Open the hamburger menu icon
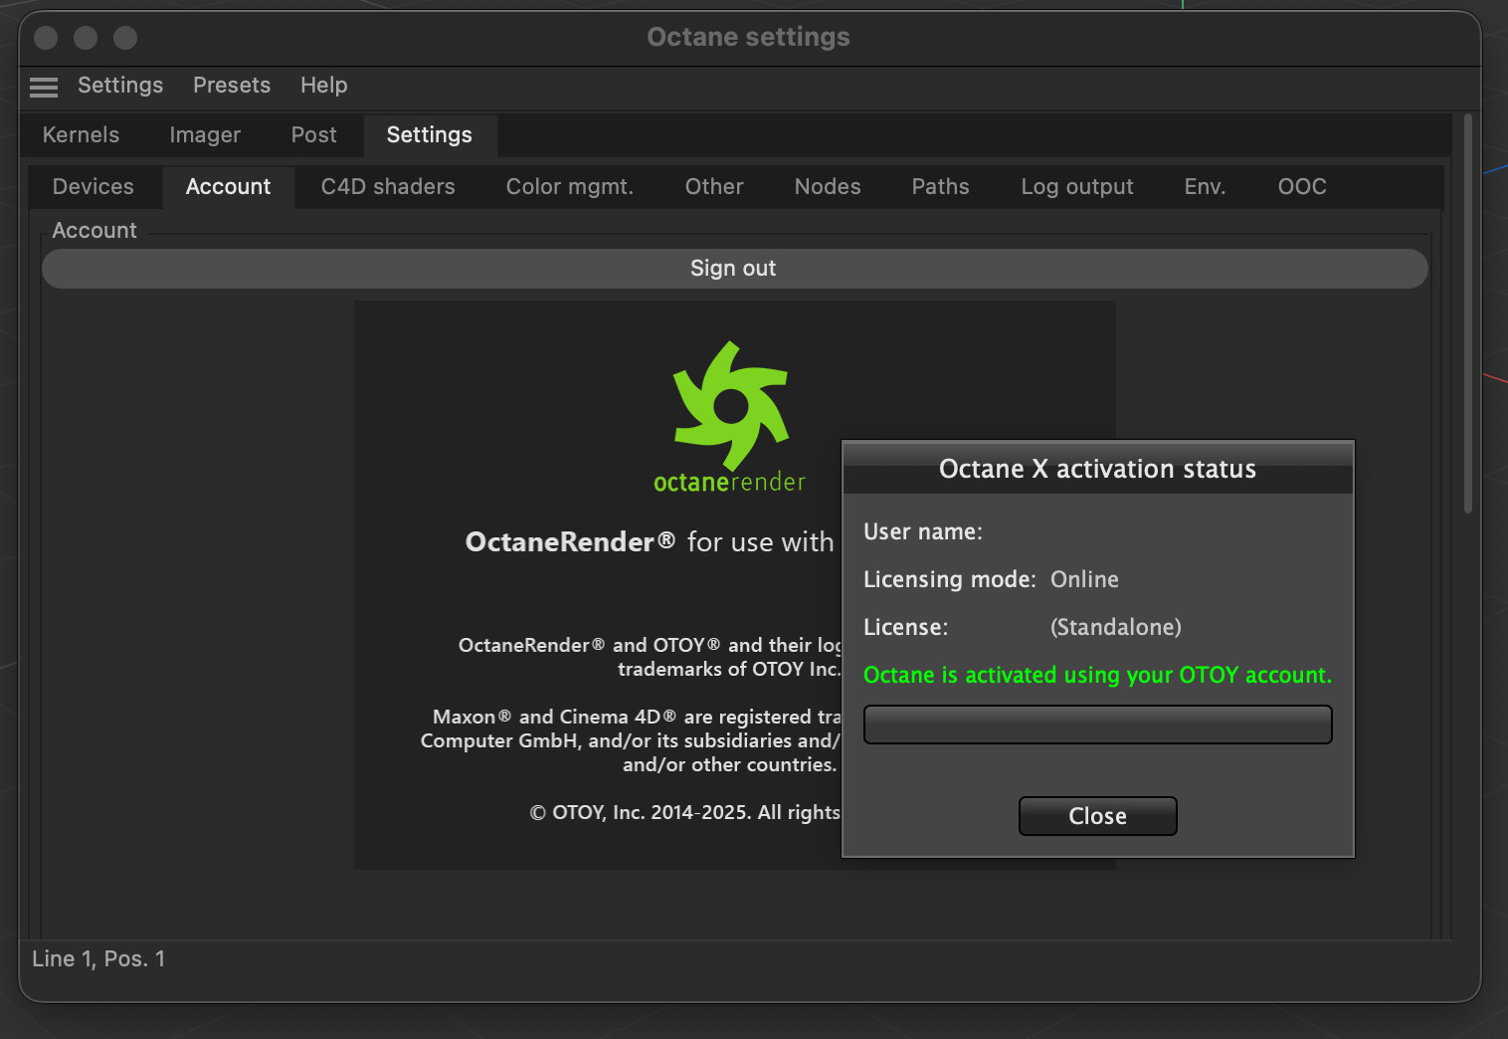 (44, 87)
